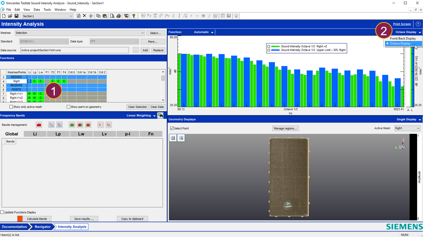Image resolution: width=423 pixels, height=237 pixels.
Task: Click the Open folder toolbar icon
Action: [10, 16]
